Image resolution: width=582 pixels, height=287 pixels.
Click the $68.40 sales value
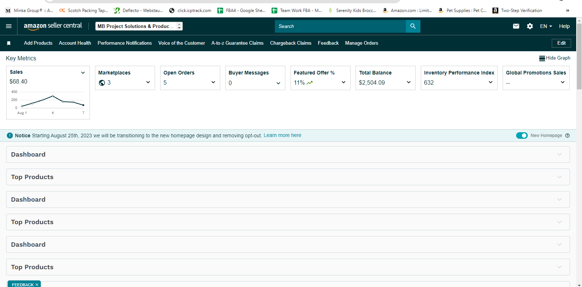pyautogui.click(x=19, y=81)
